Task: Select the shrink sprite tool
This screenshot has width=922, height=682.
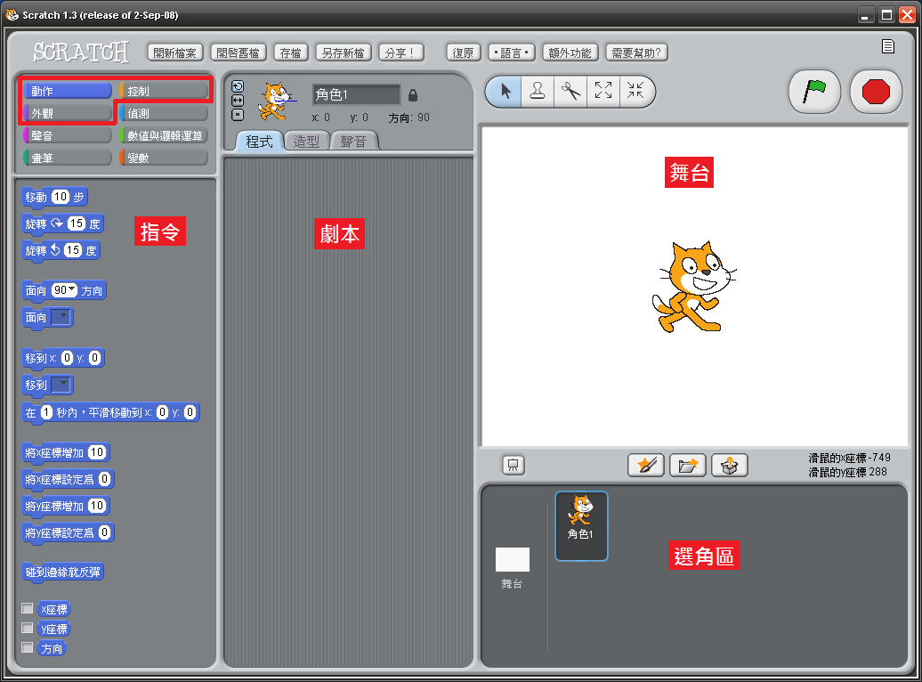Action: [635, 91]
